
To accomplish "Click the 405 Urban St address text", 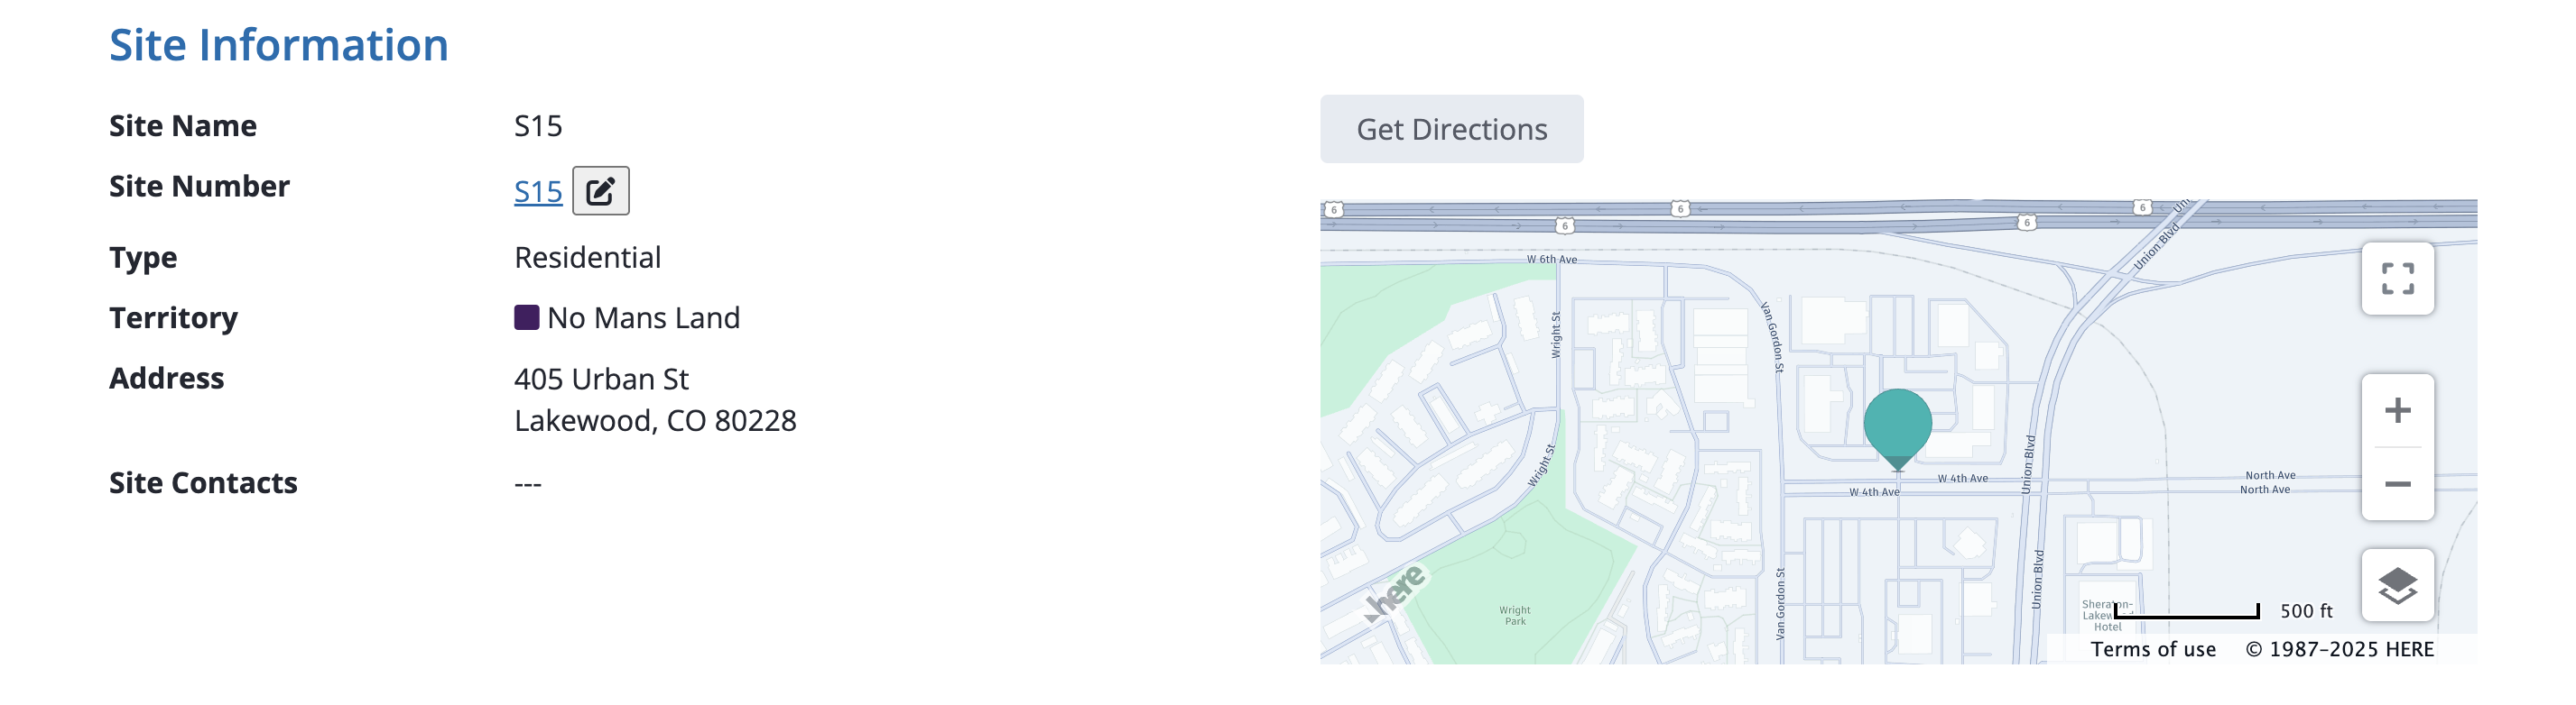I will [601, 379].
